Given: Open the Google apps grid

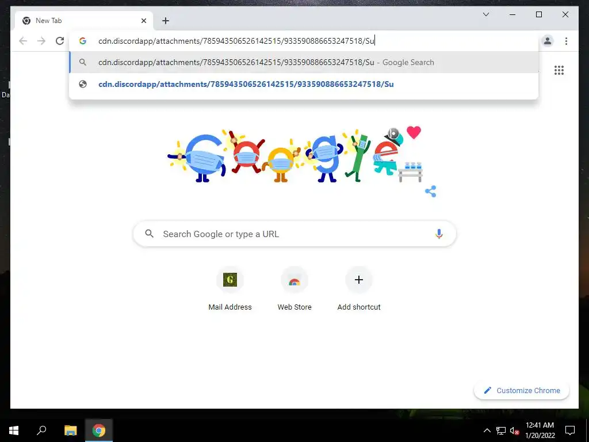Looking at the screenshot, I should 559,70.
